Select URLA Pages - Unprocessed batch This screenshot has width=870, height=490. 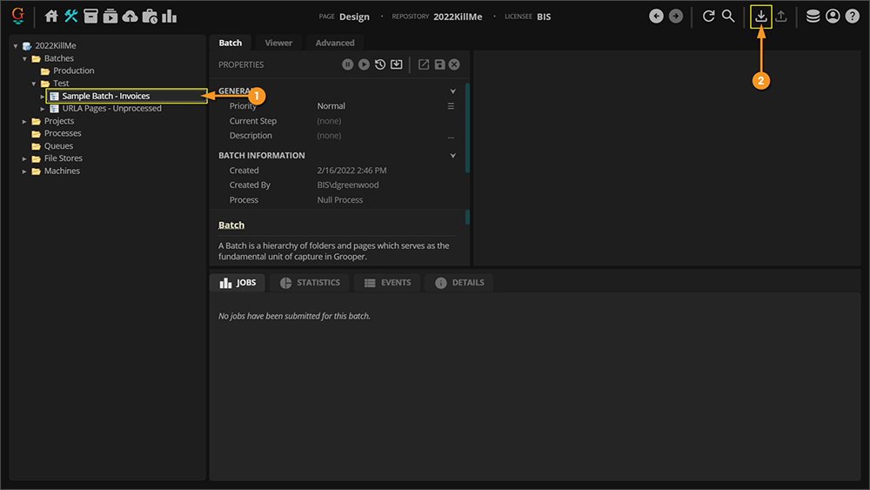111,108
